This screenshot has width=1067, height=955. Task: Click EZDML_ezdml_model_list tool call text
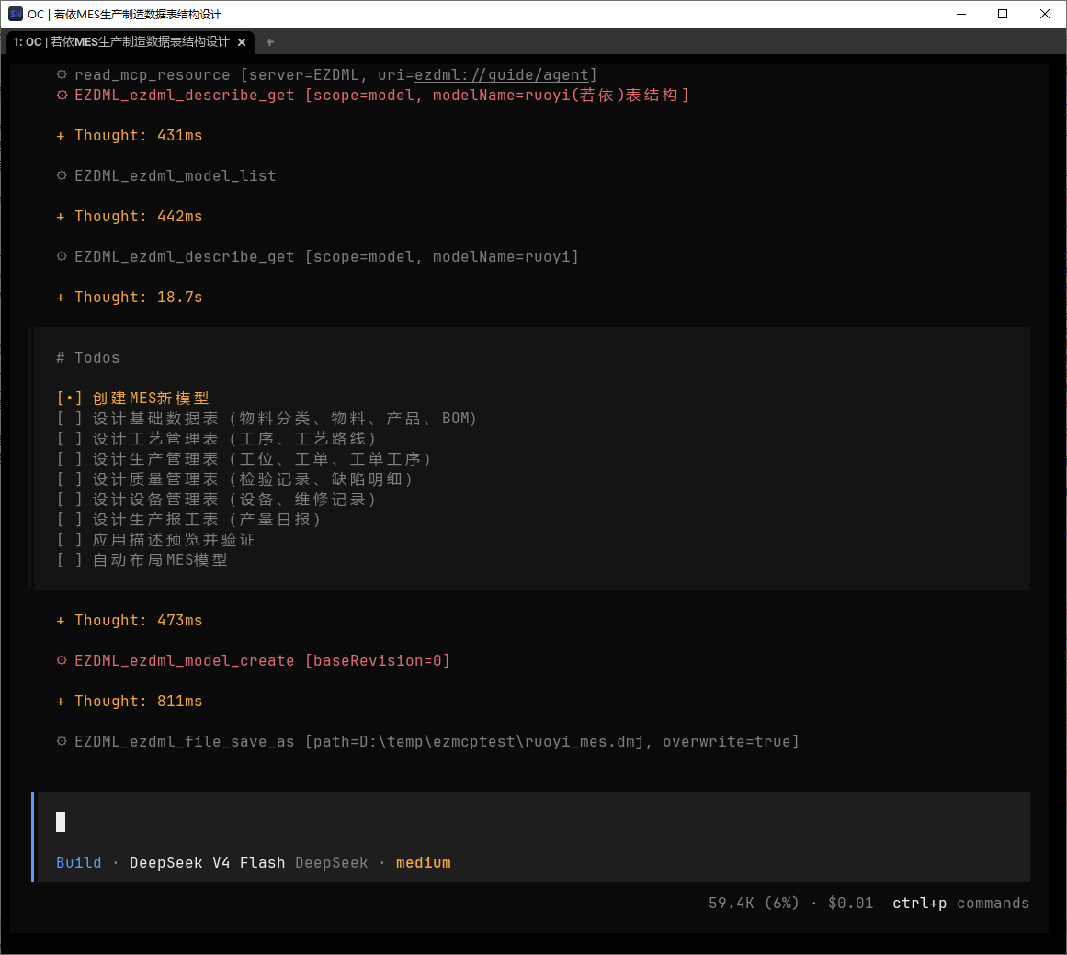point(175,176)
